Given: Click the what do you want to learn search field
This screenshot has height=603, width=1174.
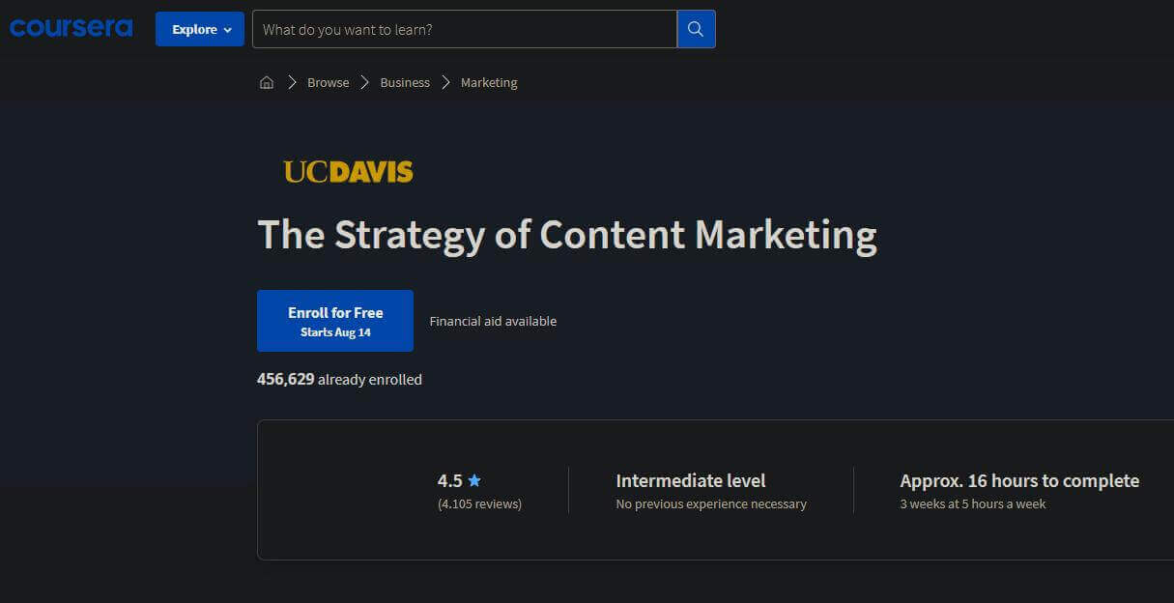Looking at the screenshot, I should point(464,29).
